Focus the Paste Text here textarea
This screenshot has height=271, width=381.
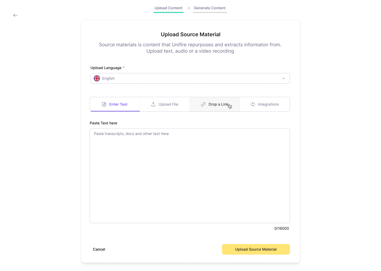click(x=190, y=176)
